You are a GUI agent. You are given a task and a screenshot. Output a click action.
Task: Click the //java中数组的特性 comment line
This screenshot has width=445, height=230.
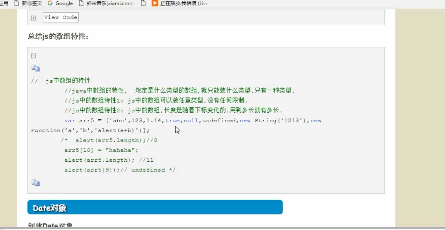(x=180, y=91)
